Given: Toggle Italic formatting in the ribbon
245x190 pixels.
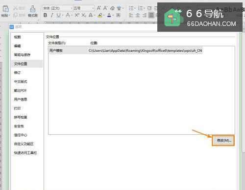Looking at the screenshot, I should [x=52, y=15].
